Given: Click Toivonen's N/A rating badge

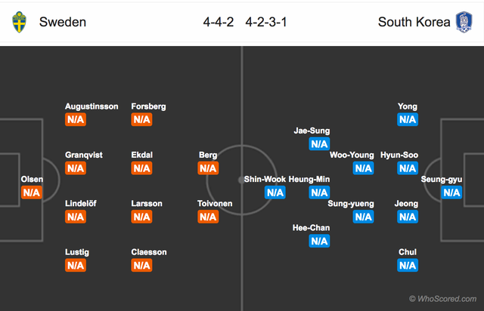Looking at the screenshot, I should [208, 217].
